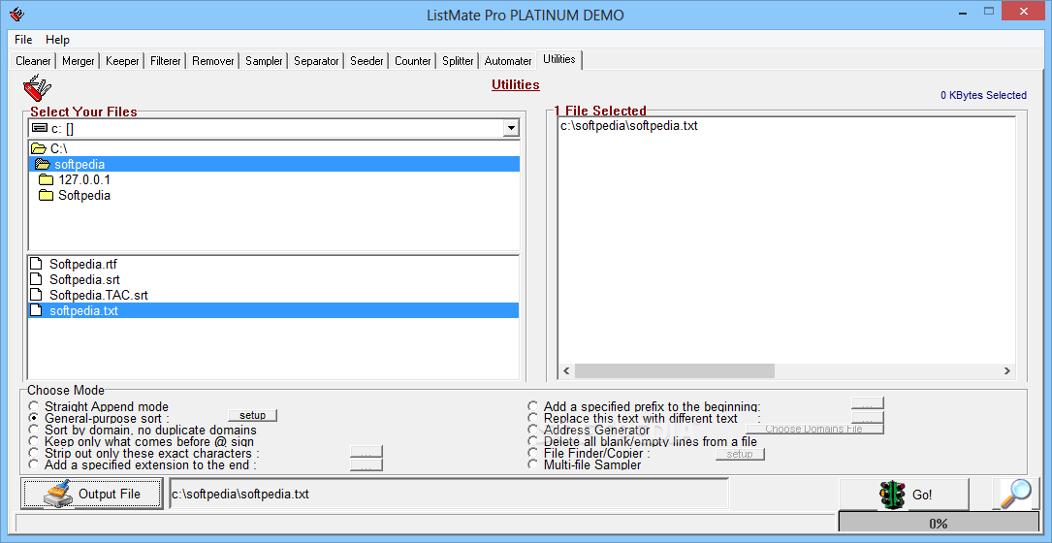Click the open folder icon beside C:\
This screenshot has height=543, width=1052.
pyautogui.click(x=39, y=148)
